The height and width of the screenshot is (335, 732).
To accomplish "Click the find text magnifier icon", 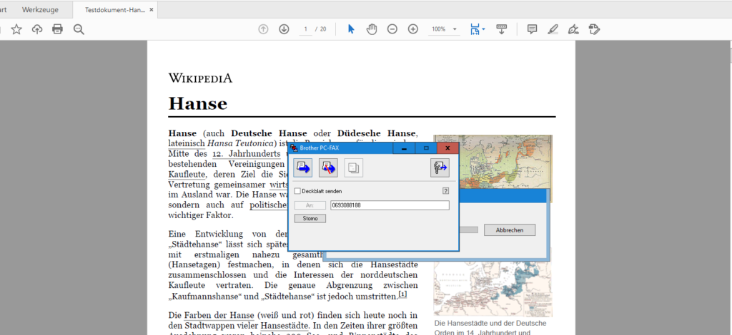I will pyautogui.click(x=79, y=29).
